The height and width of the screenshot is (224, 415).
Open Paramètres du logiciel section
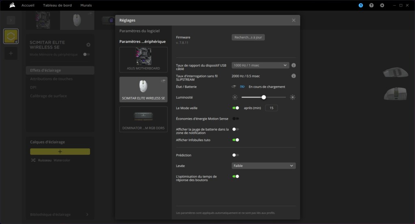pyautogui.click(x=140, y=31)
